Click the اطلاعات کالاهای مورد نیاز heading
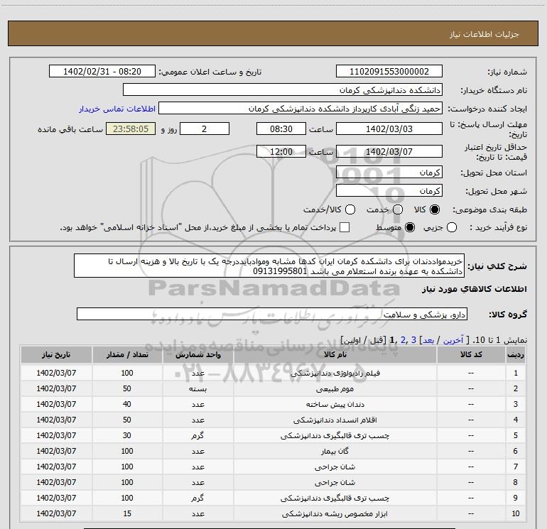The image size is (547, 529). click(x=475, y=289)
